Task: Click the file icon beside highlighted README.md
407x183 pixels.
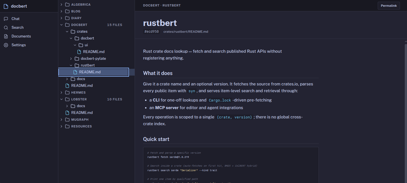Action: tap(74, 72)
